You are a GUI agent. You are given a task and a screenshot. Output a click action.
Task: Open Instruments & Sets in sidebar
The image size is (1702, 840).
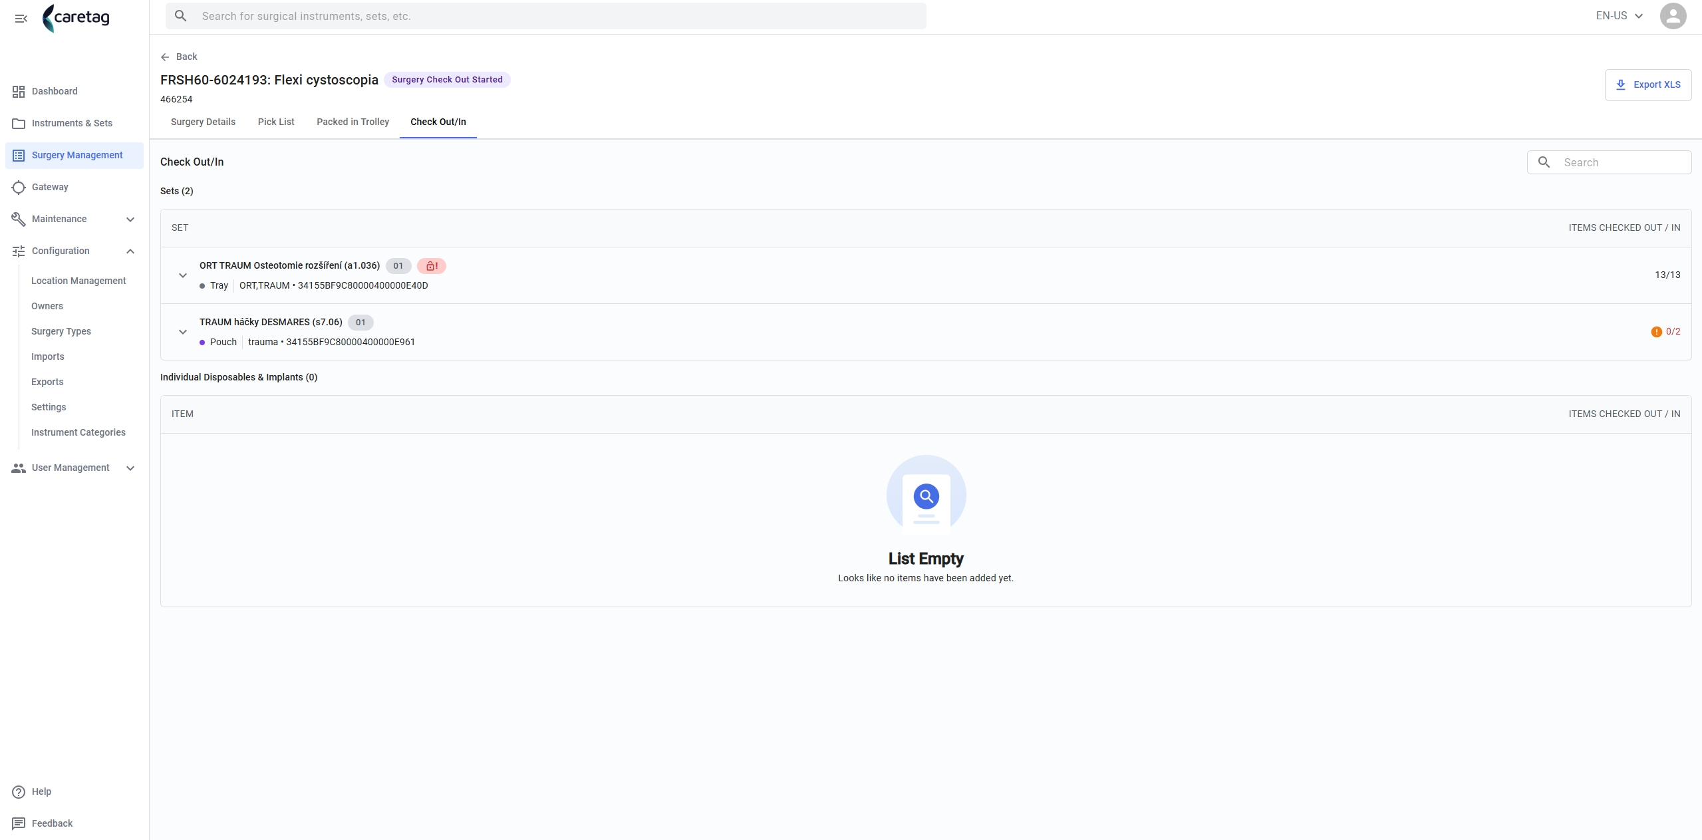tap(74, 124)
